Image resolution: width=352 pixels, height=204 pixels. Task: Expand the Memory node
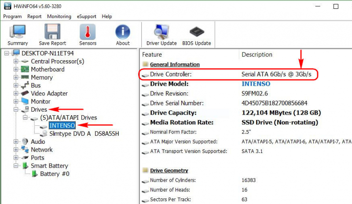16,77
